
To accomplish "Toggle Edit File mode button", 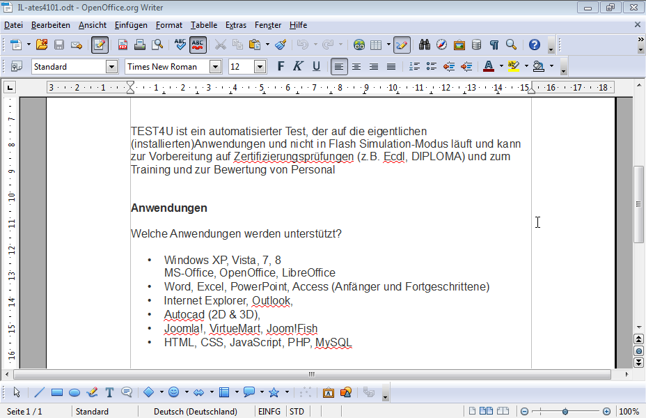I will coord(100,45).
